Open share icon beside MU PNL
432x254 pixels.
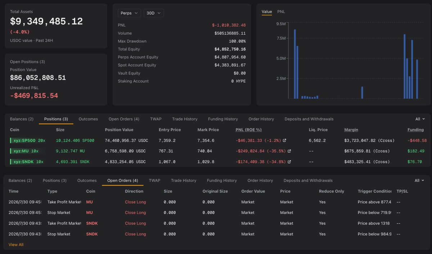click(x=289, y=151)
